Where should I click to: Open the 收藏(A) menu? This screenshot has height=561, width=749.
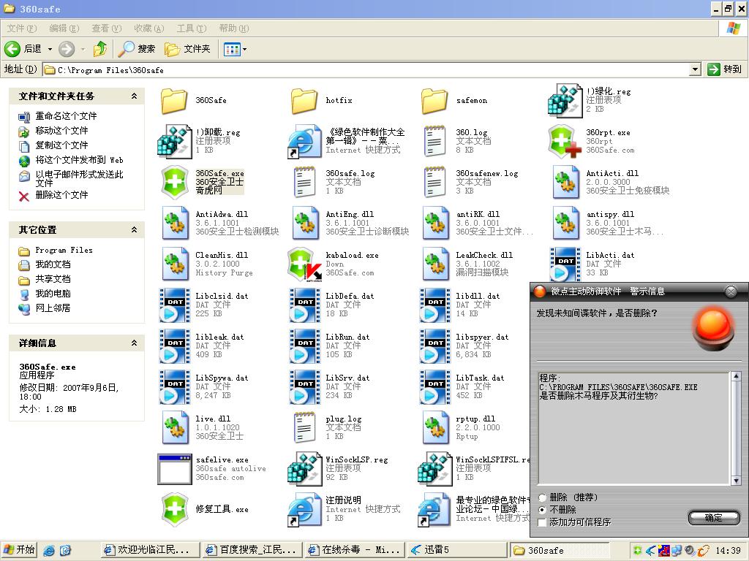tap(149, 28)
